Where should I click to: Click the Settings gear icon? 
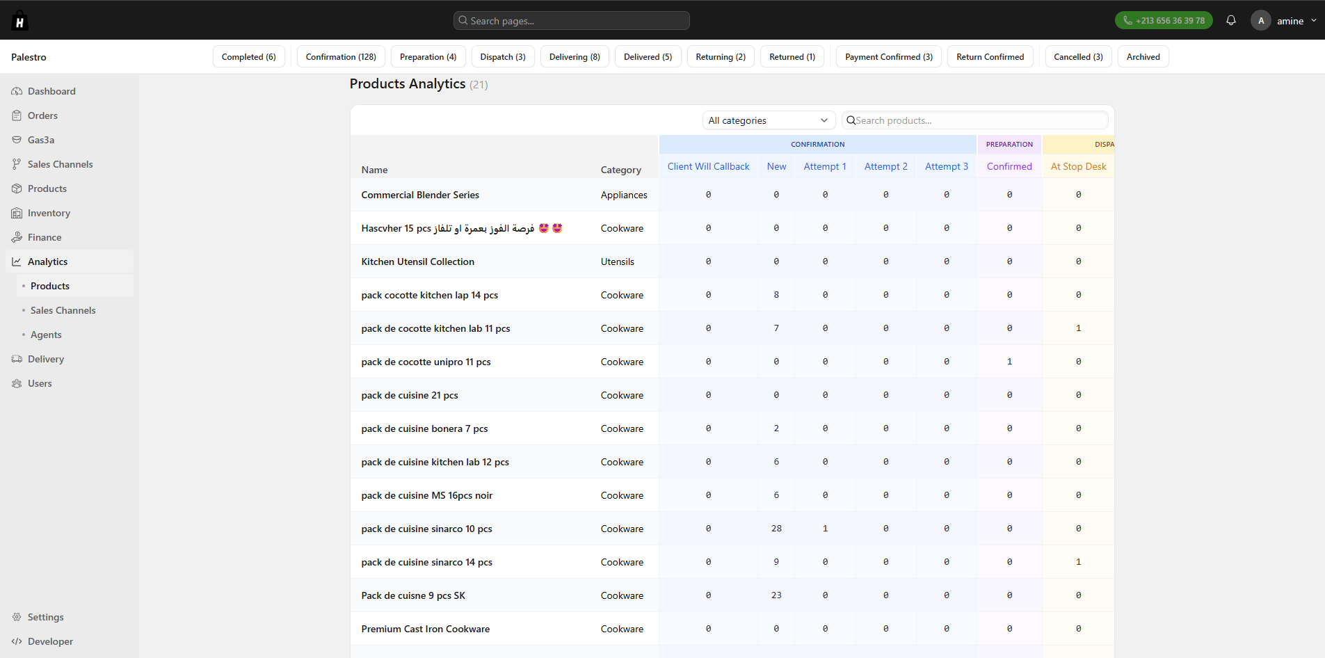tap(17, 617)
